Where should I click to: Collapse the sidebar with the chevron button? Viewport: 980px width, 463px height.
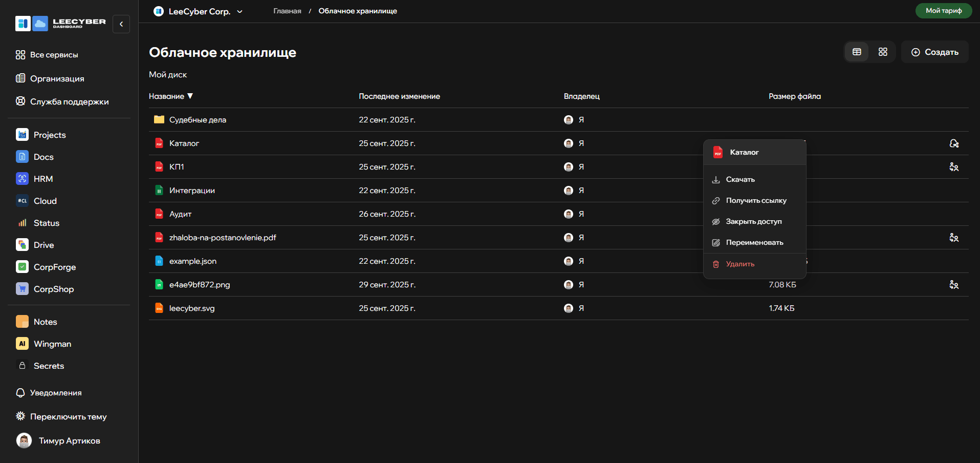(x=121, y=24)
